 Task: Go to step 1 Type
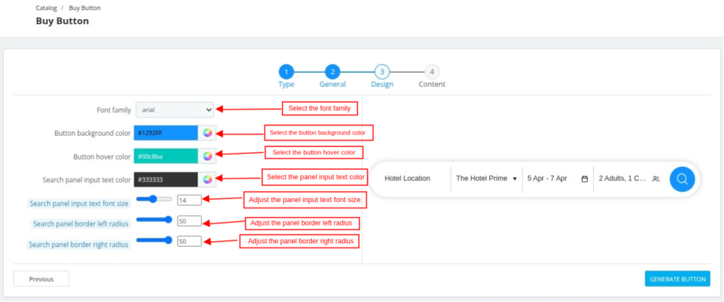(286, 76)
